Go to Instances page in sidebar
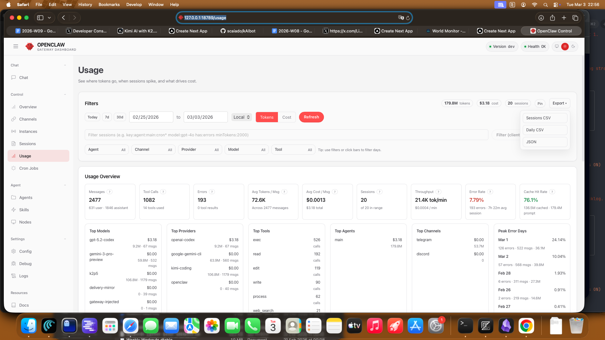 coord(28,132)
